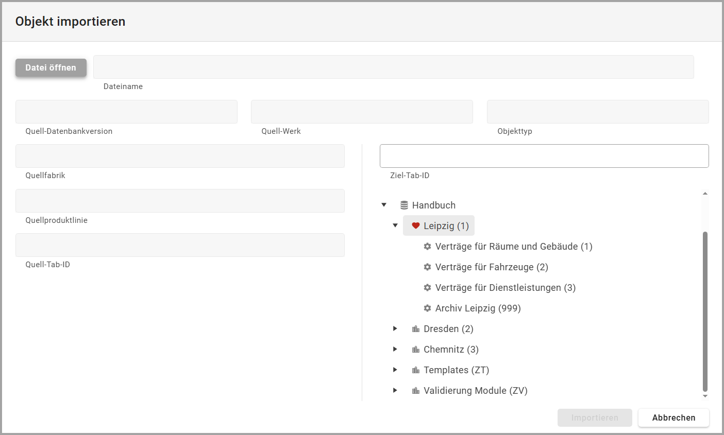Click gear icon next to Verträge für Fahrzeuge
Image resolution: width=724 pixels, height=435 pixels.
(x=427, y=267)
